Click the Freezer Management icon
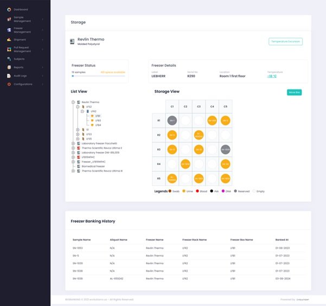The height and width of the screenshot is (306, 326). pos(9,30)
